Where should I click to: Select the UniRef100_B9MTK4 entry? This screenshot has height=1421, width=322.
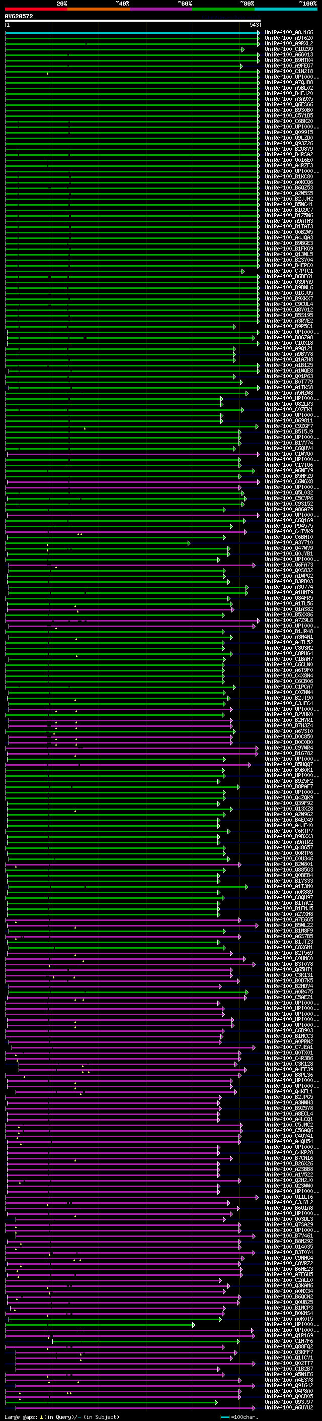[x=288, y=60]
